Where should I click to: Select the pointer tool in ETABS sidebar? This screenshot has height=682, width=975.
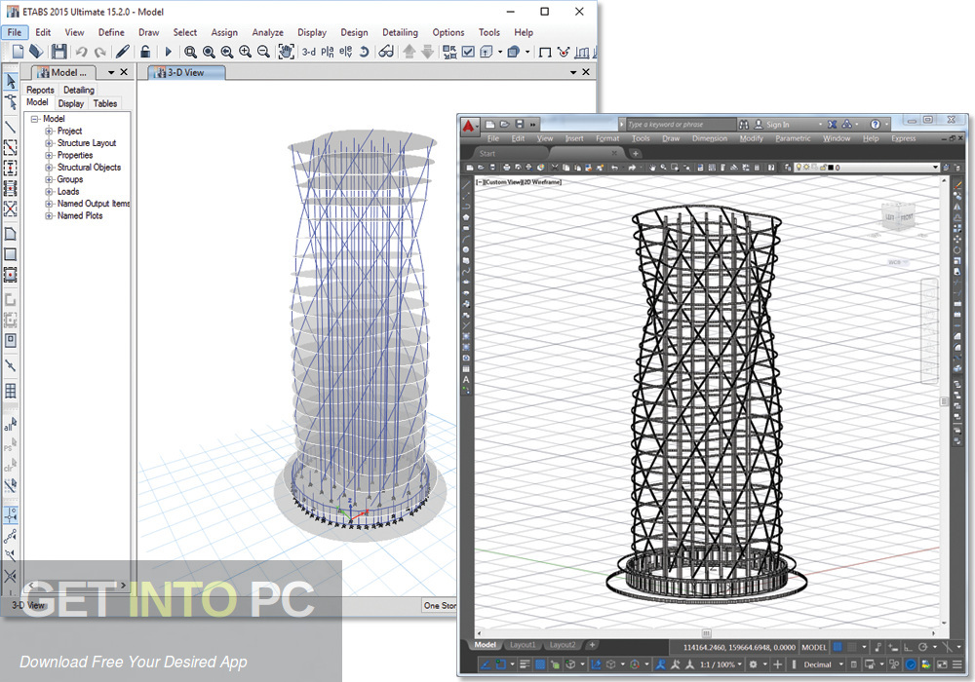(x=11, y=82)
